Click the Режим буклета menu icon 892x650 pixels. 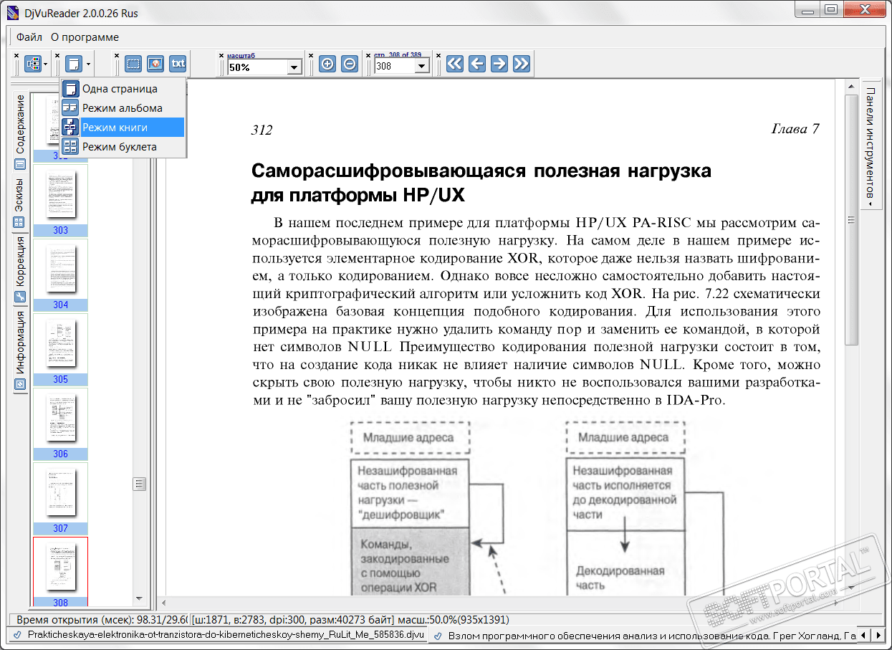(x=70, y=147)
